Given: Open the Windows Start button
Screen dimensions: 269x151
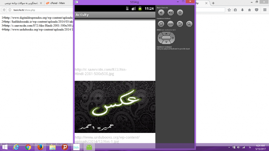Looking at the screenshot, I should [5, 147].
